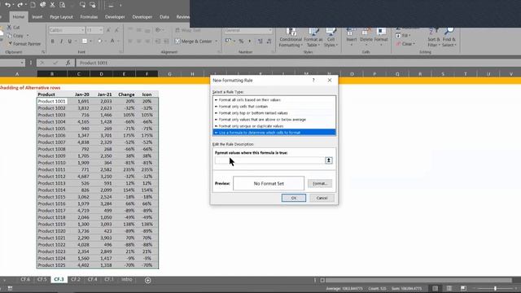Click the Redo icon in the quick access toolbar
This screenshot has height=293, width=521.
[x=20, y=5]
